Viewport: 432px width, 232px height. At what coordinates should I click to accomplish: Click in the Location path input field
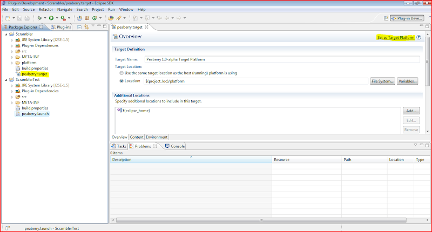pos(256,81)
